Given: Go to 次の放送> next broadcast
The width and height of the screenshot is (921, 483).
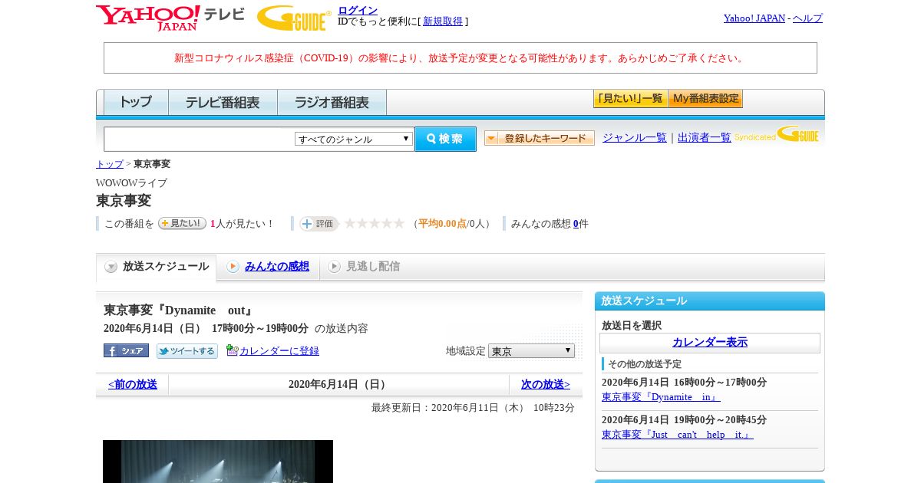Looking at the screenshot, I should pyautogui.click(x=546, y=384).
